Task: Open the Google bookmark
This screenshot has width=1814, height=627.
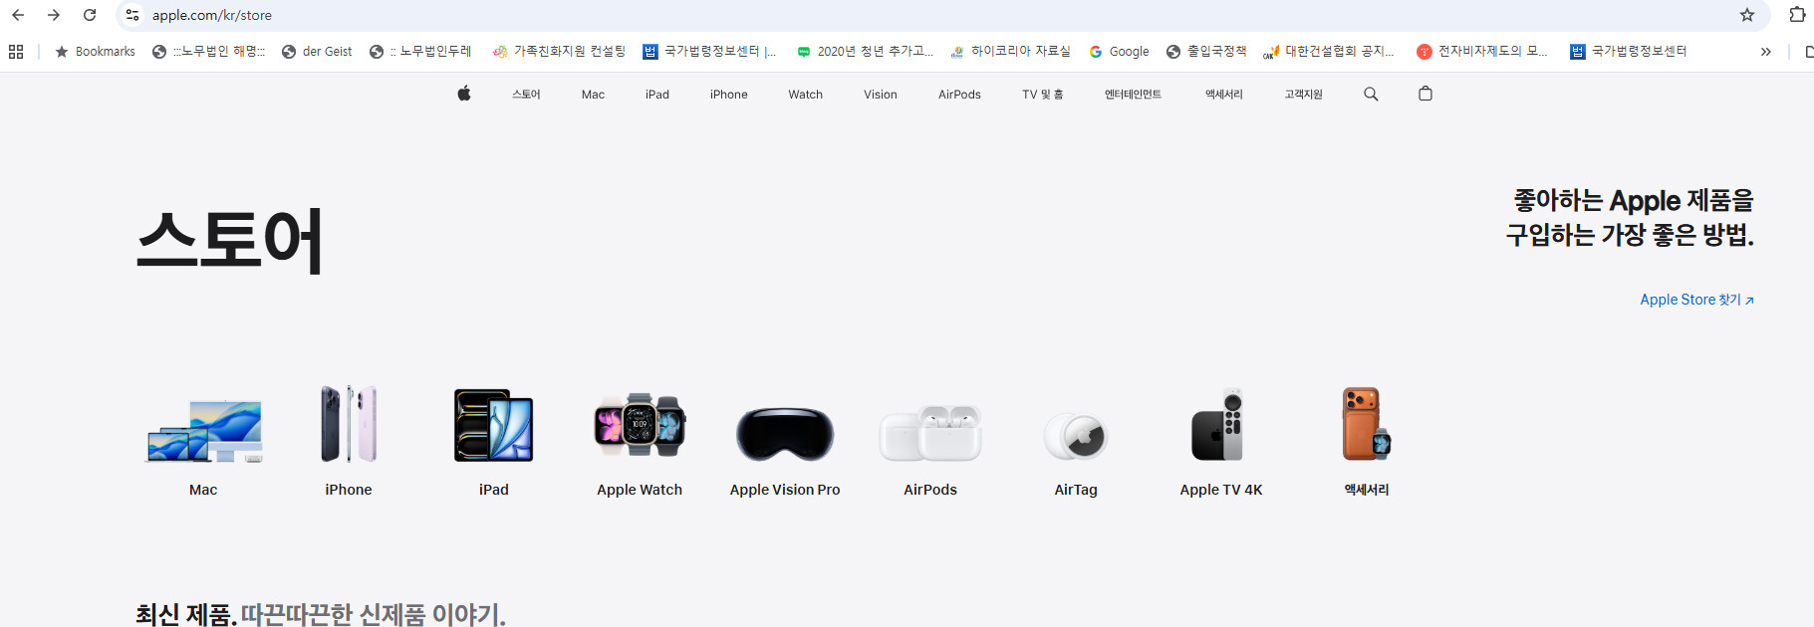Action: pyautogui.click(x=1119, y=52)
